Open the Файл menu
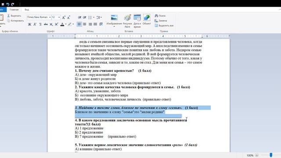The height and width of the screenshot is (158, 281). click(3, 10)
